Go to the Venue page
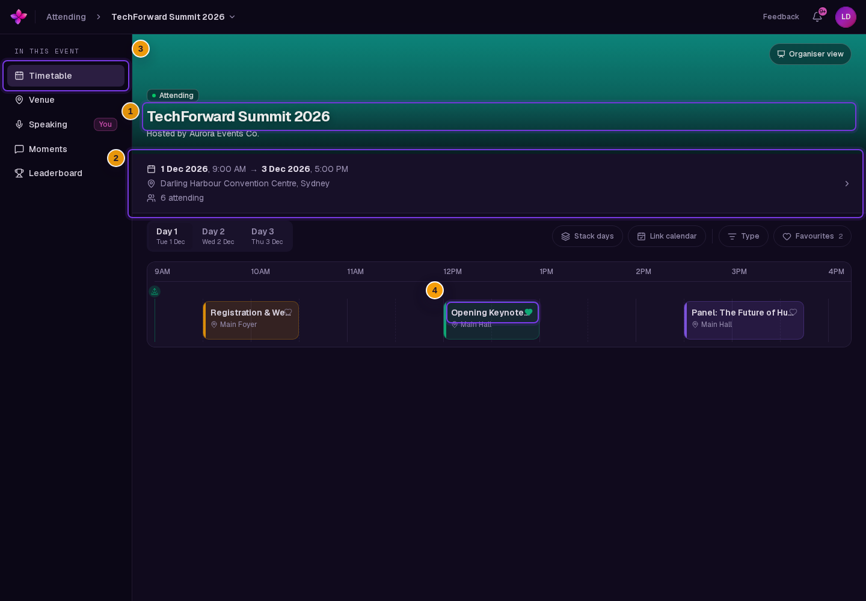Screen dimensions: 866x601 point(66,100)
